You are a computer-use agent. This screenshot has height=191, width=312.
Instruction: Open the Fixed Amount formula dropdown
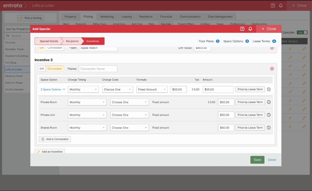[x=152, y=89]
